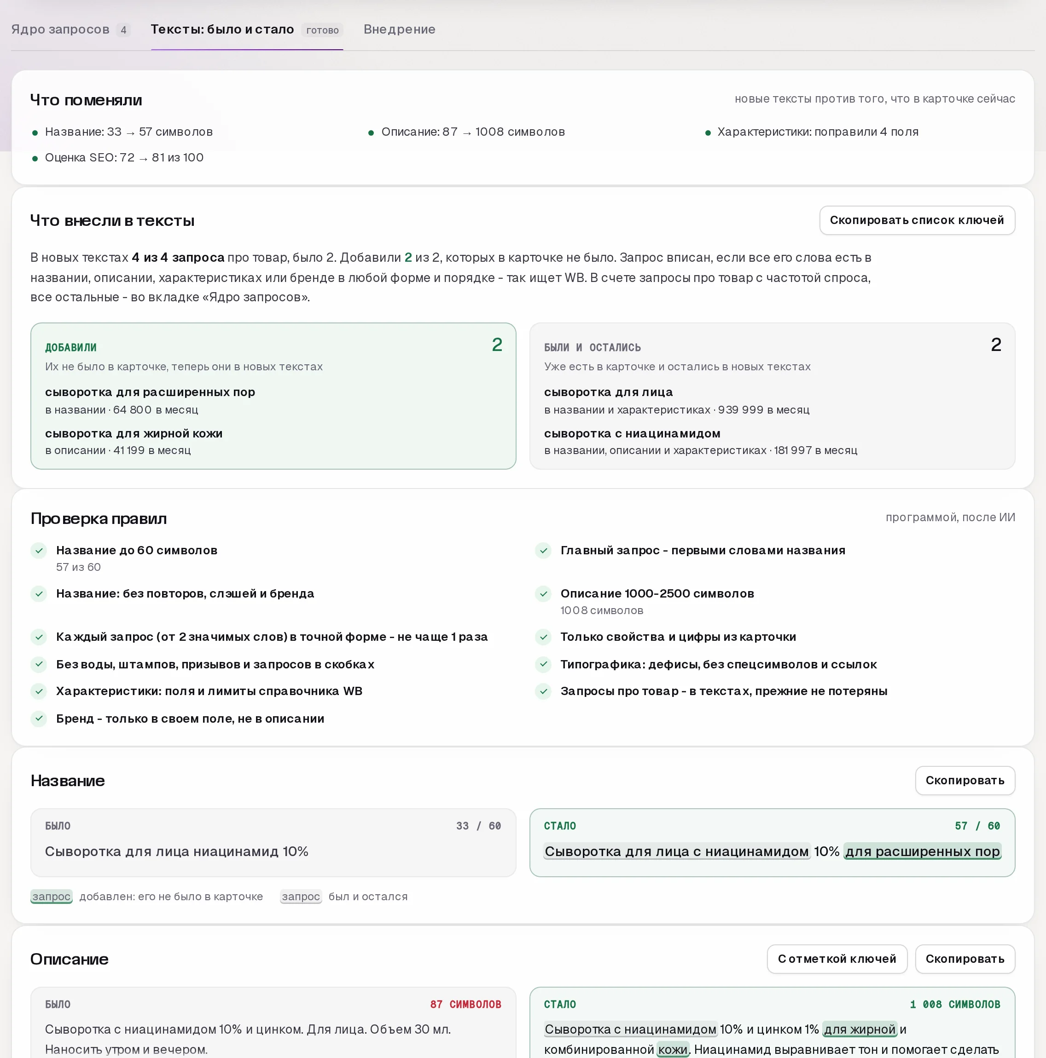Click check icon for "Название: без повторов, слэшей и бренда"

click(39, 593)
